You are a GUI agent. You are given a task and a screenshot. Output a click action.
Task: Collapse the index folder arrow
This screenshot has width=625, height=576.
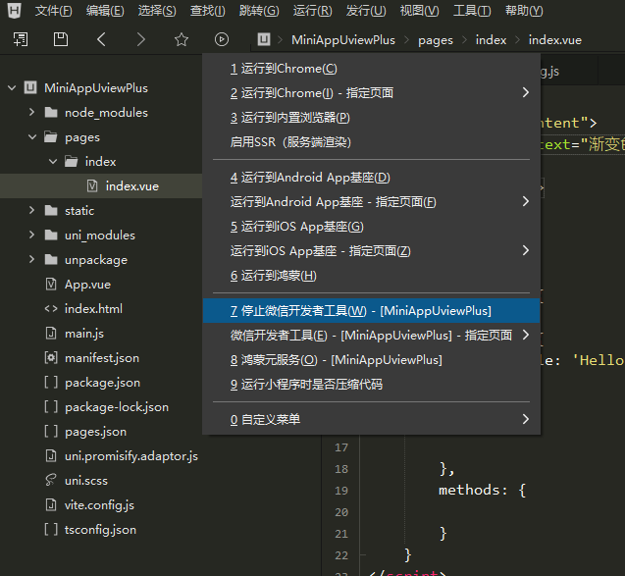pyautogui.click(x=53, y=162)
